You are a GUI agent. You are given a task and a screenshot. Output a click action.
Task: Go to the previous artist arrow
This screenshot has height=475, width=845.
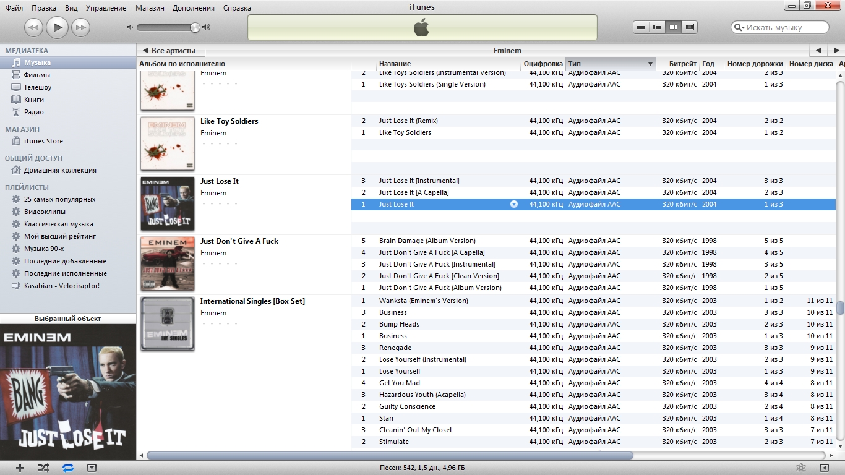point(818,50)
